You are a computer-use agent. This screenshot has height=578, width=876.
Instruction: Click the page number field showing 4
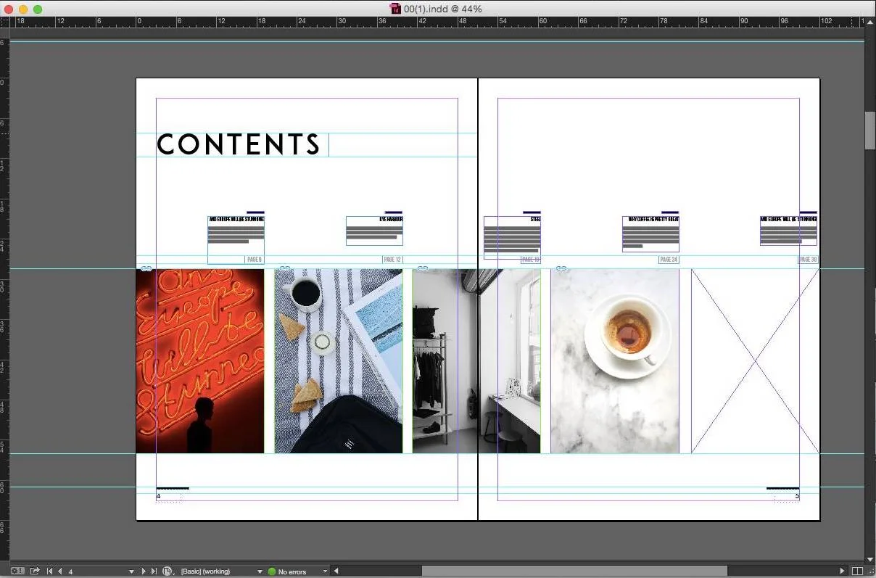pos(96,571)
